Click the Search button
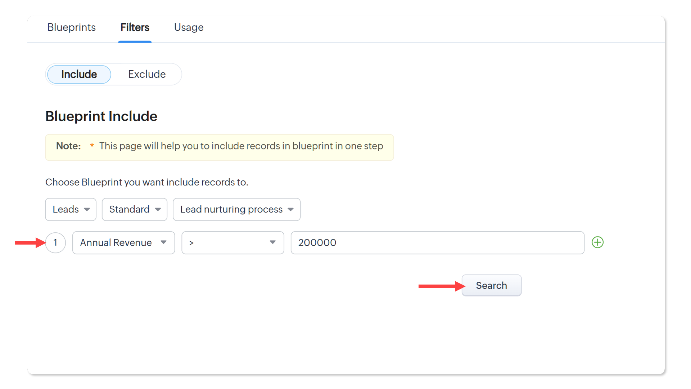This screenshot has width=691, height=389. pyautogui.click(x=491, y=285)
